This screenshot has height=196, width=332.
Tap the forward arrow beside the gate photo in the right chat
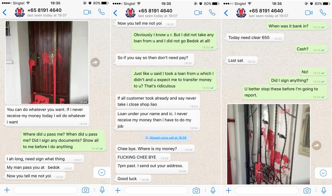317,146
